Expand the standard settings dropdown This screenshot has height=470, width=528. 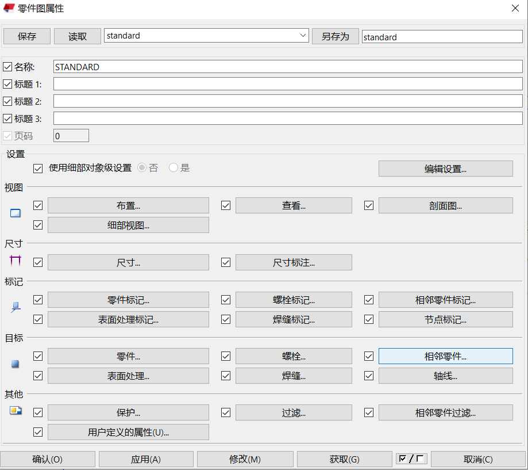point(303,36)
